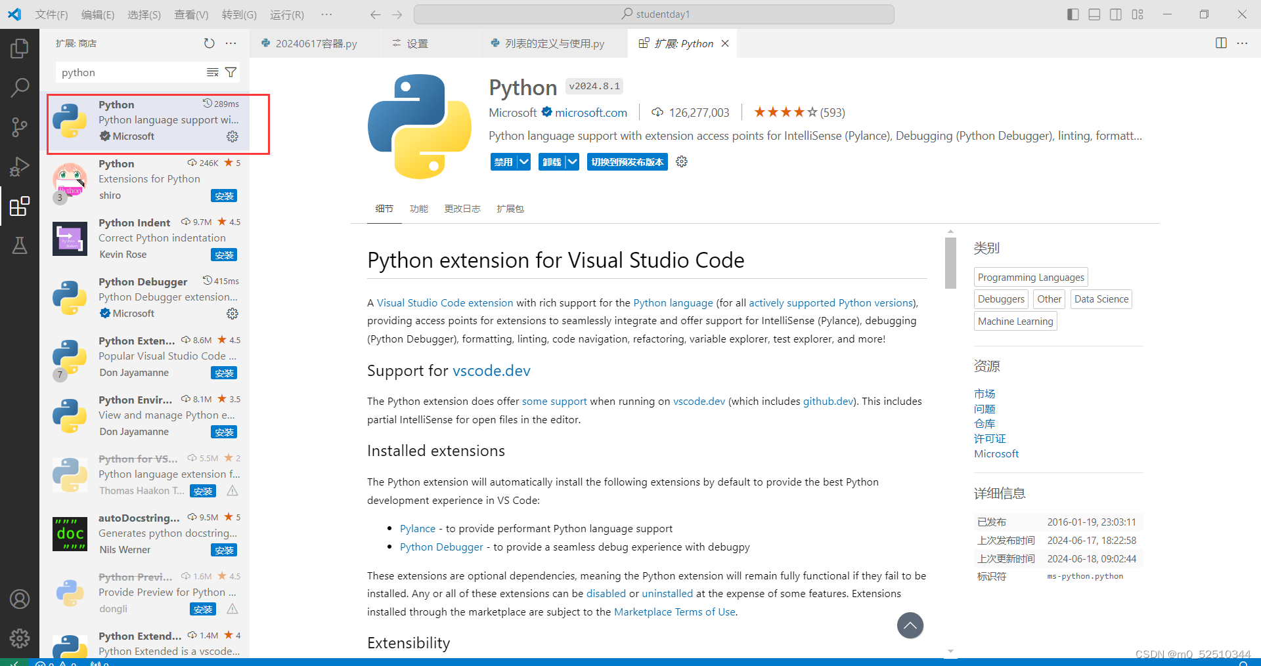1261x666 pixels.
Task: Split the editor to the right
Action: 1221,43
